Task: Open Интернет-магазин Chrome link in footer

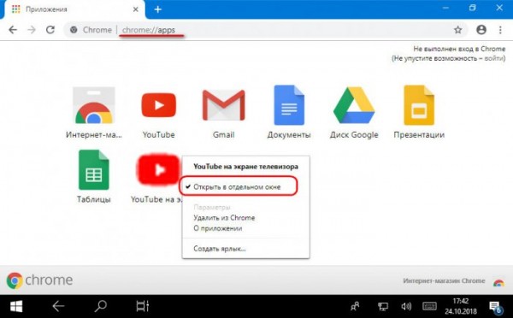Action: click(x=444, y=280)
